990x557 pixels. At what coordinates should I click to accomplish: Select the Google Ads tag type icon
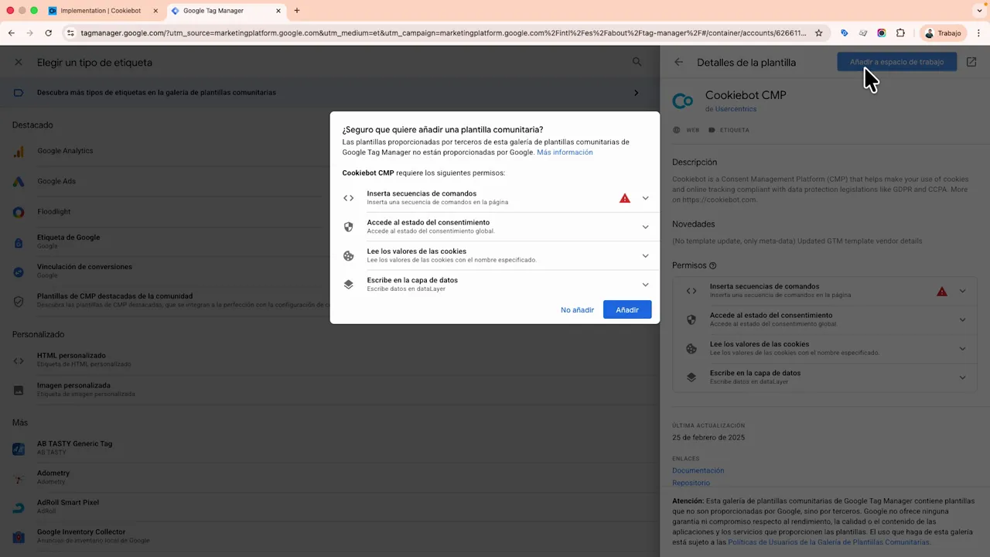pos(19,181)
